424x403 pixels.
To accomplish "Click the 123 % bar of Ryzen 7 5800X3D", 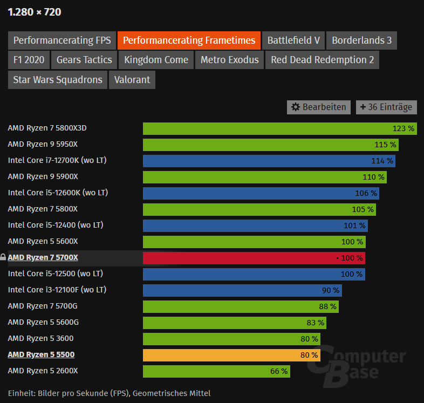I will 280,128.
